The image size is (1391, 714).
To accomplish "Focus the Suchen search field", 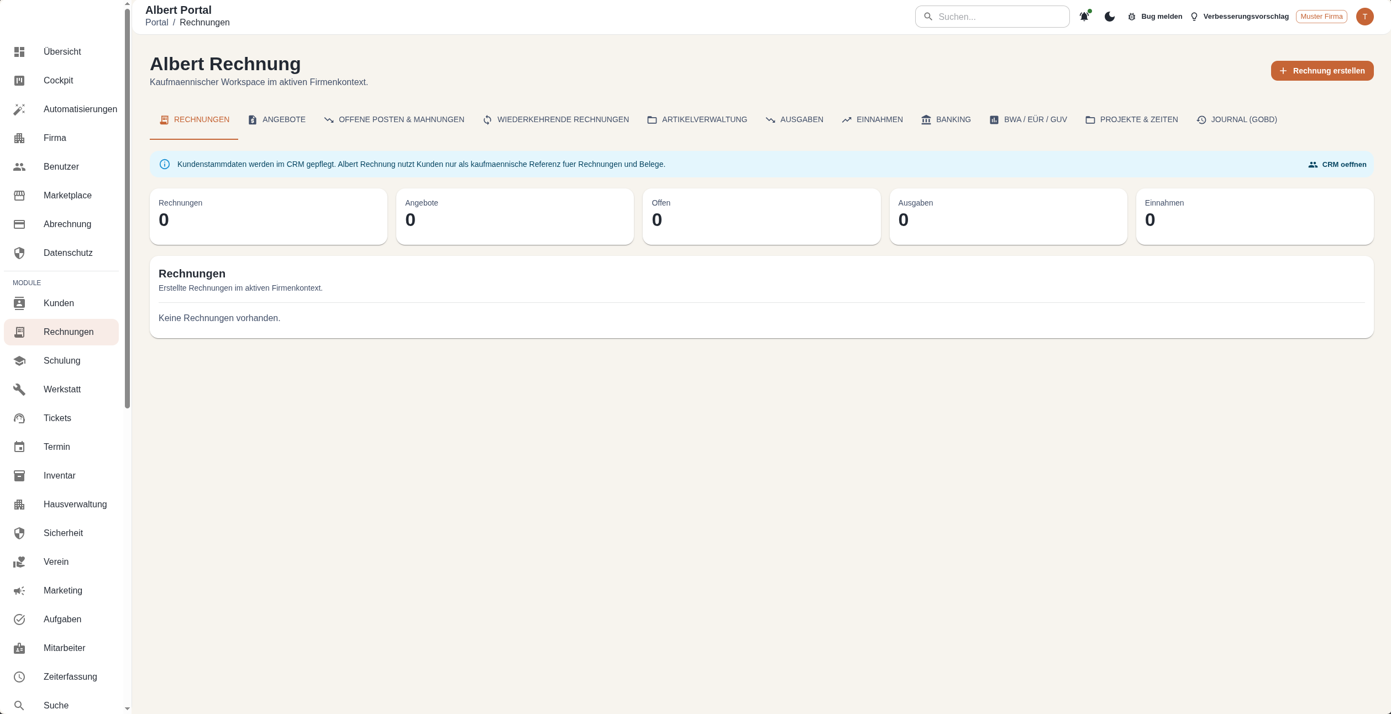I will pos(992,17).
